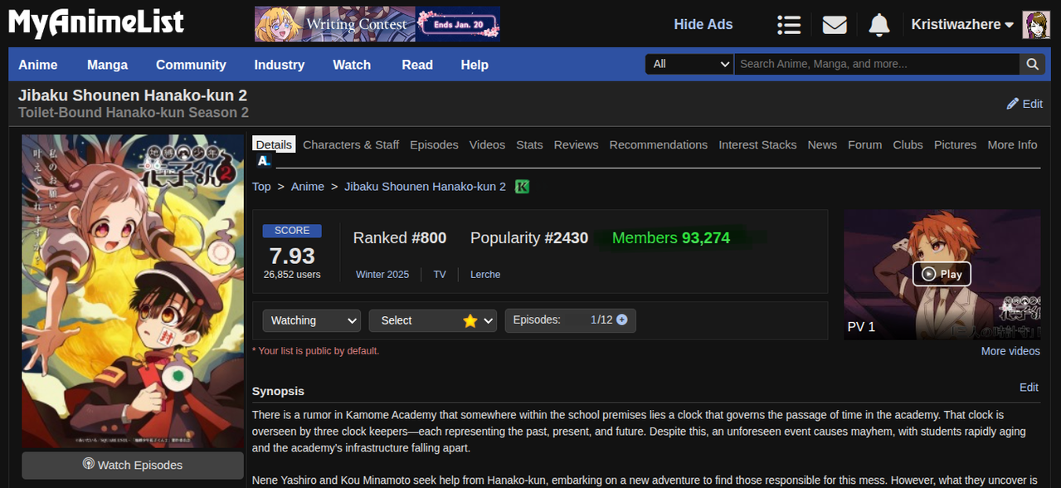Open the Watching status dropdown
Screen dimensions: 1061x488
point(312,320)
